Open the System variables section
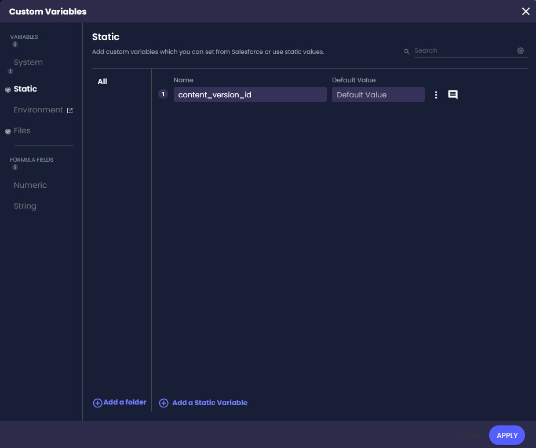The image size is (536, 448). (x=28, y=62)
